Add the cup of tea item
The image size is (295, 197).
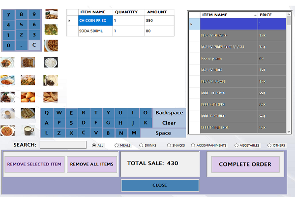pos(7,113)
